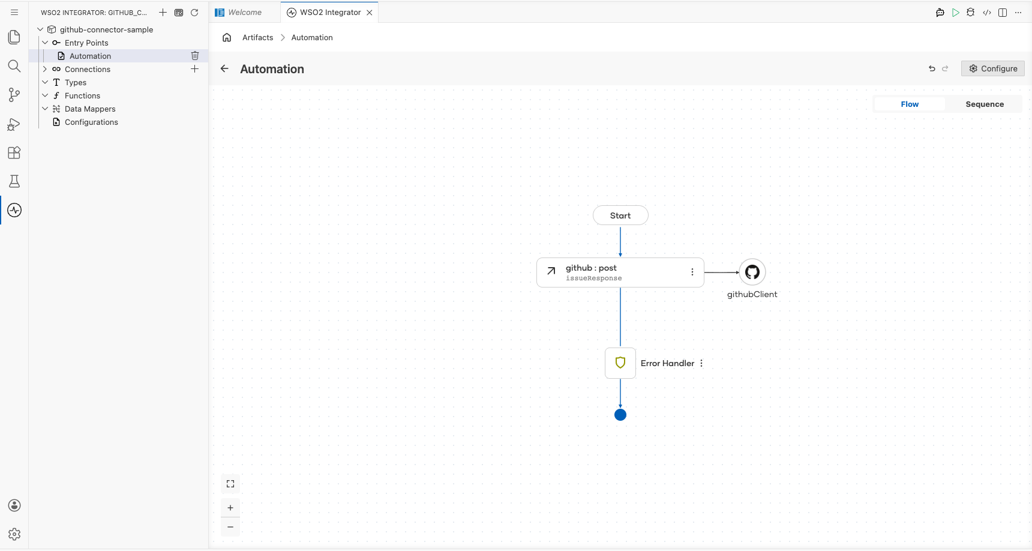Click the Start node
Viewport: 1032px width, 551px height.
point(620,215)
